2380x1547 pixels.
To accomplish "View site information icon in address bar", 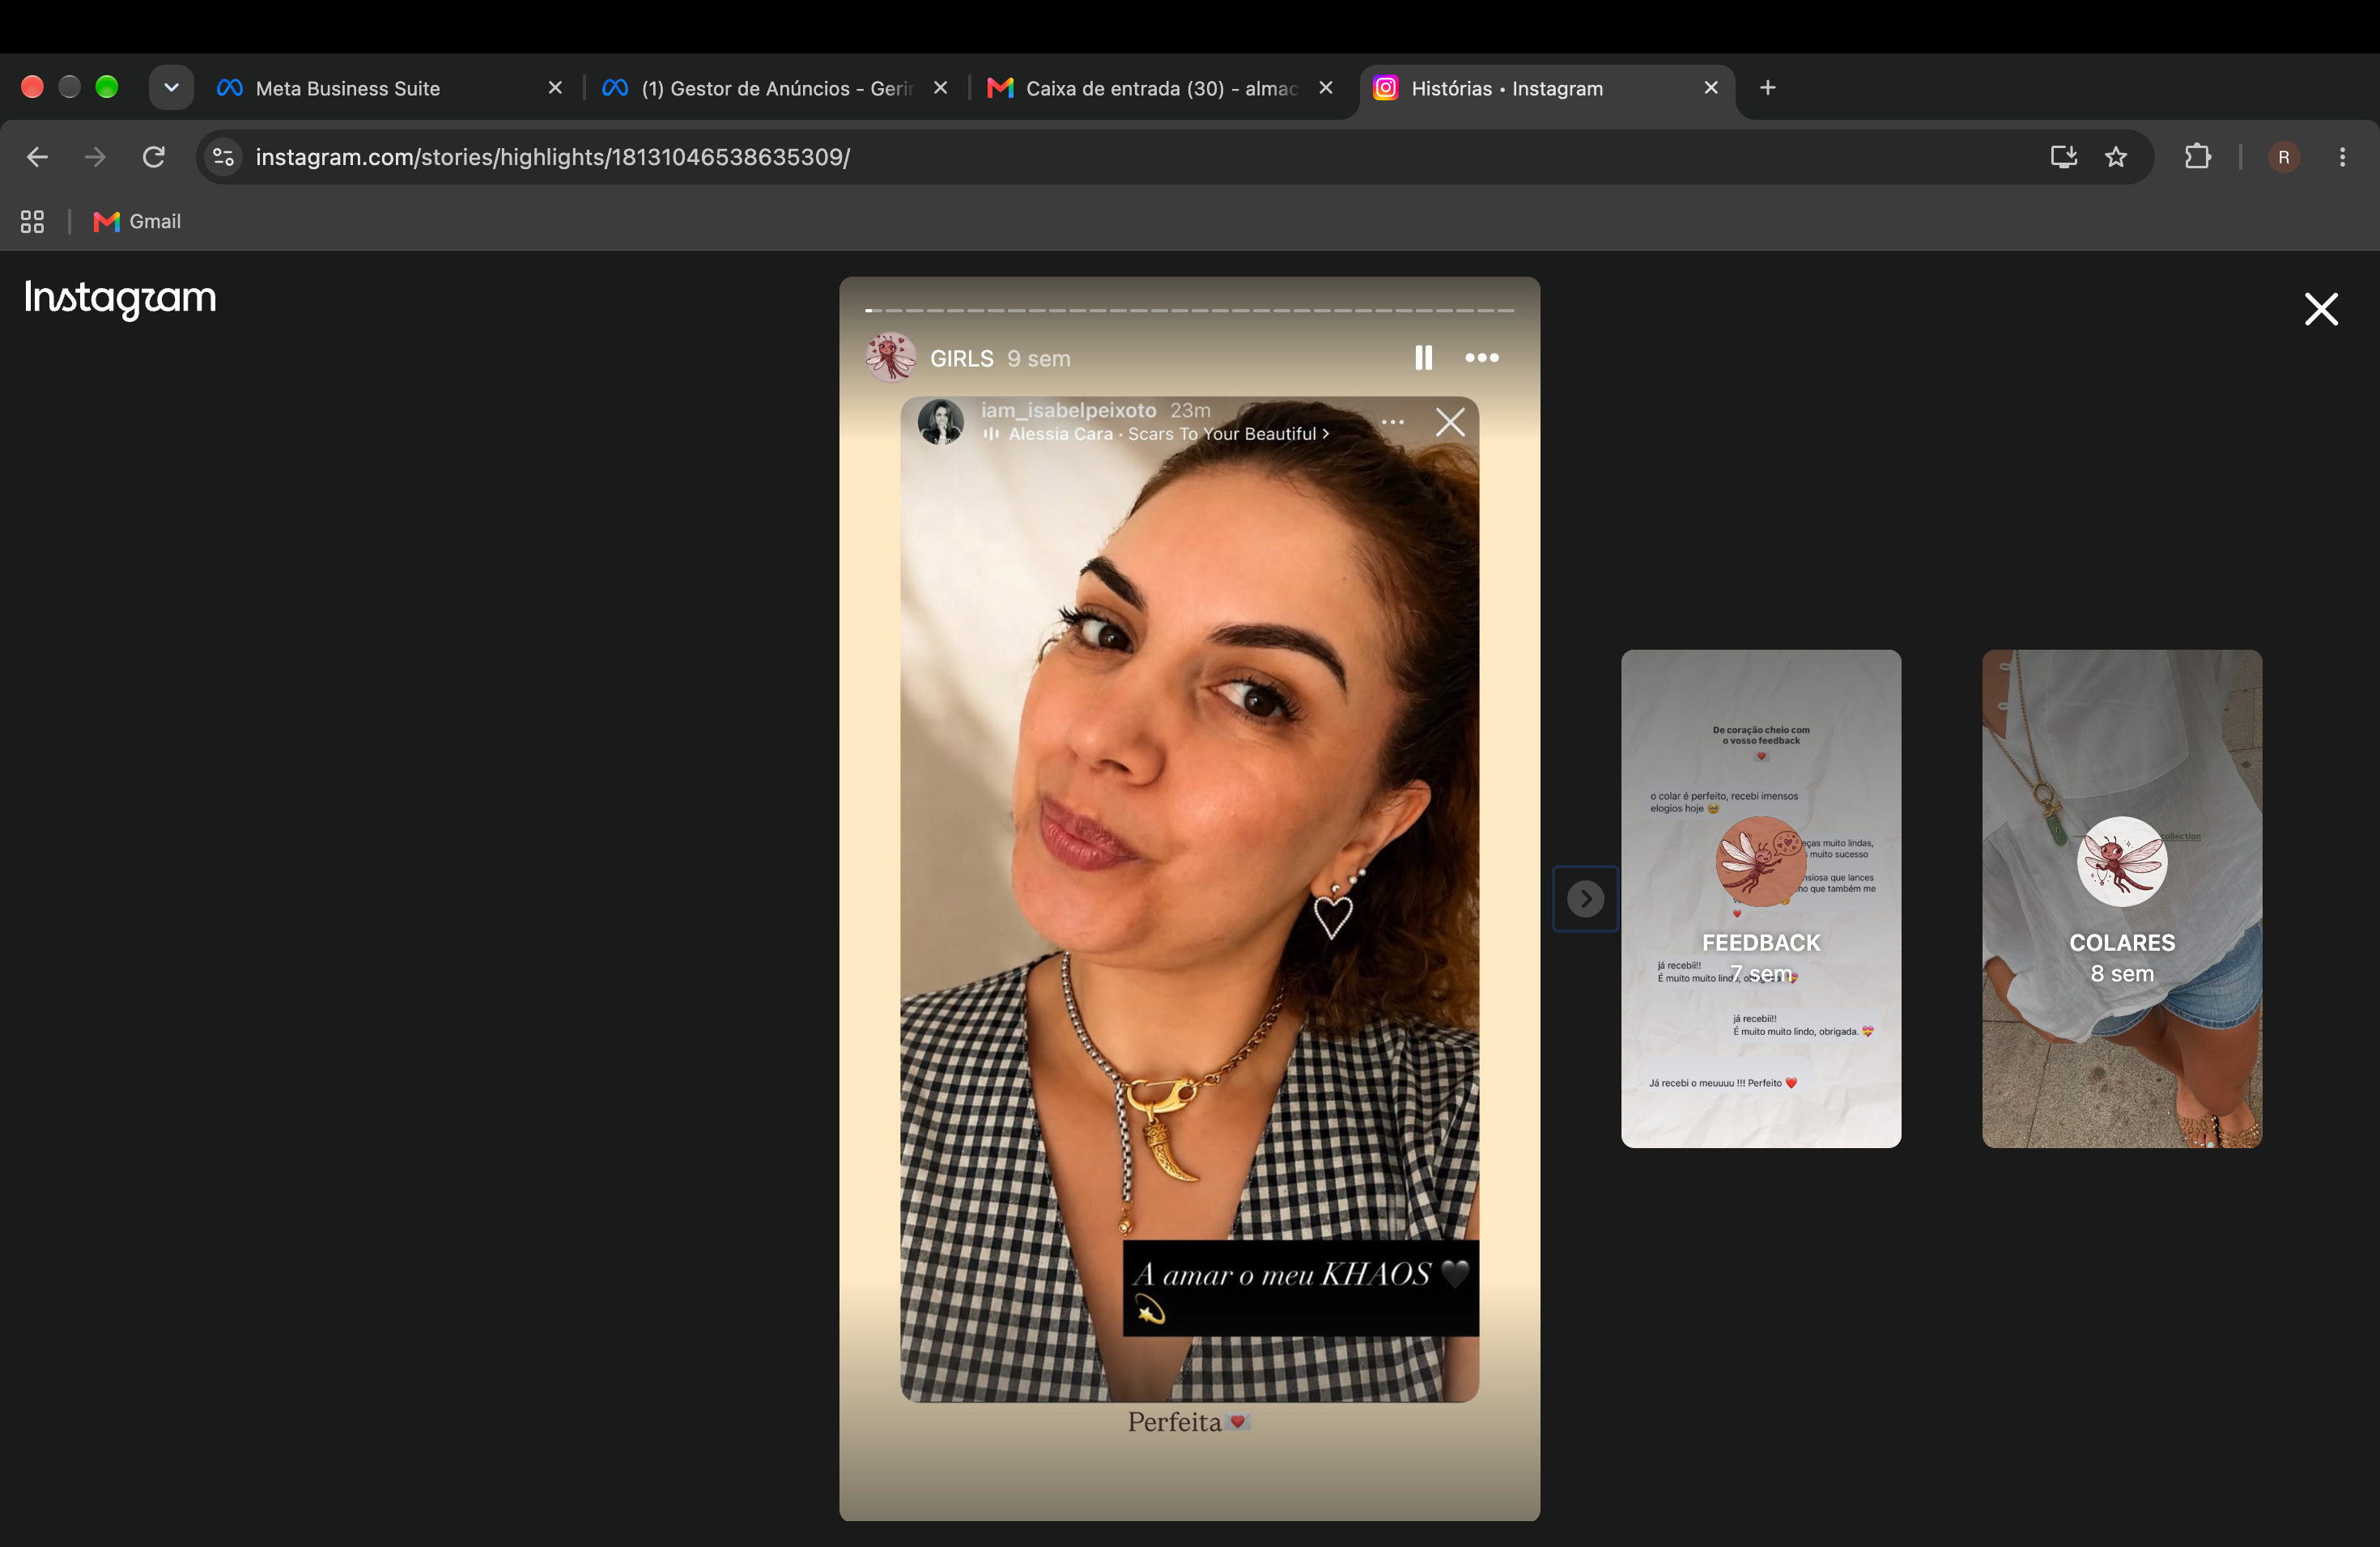I will pyautogui.click(x=224, y=157).
